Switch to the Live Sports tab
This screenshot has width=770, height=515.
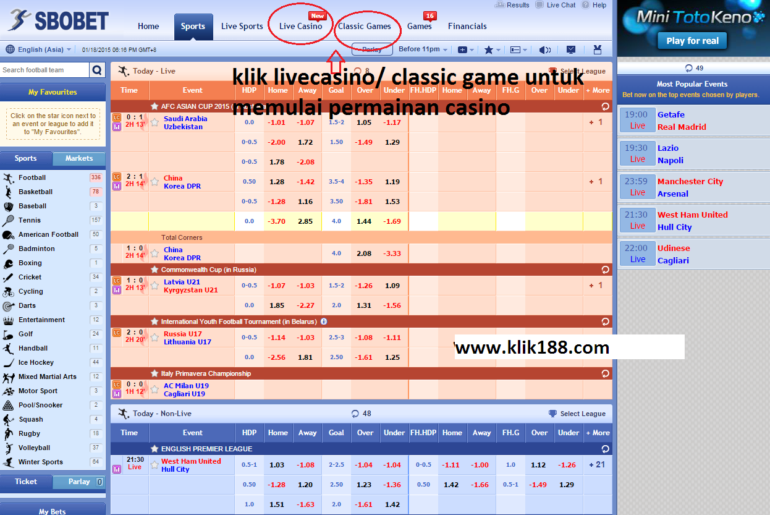click(x=242, y=27)
